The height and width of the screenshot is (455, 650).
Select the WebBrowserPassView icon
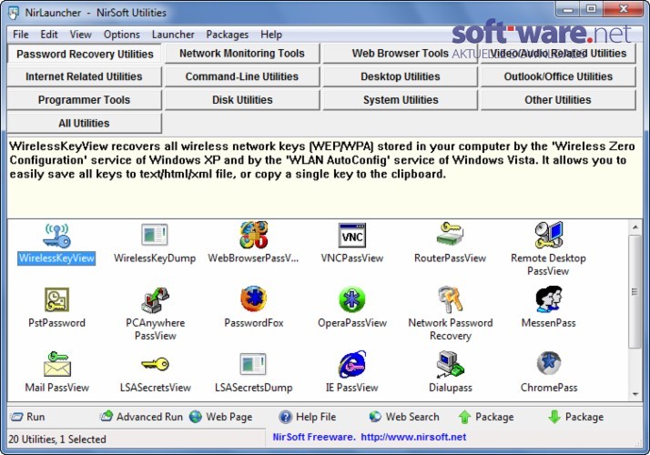coord(253,235)
